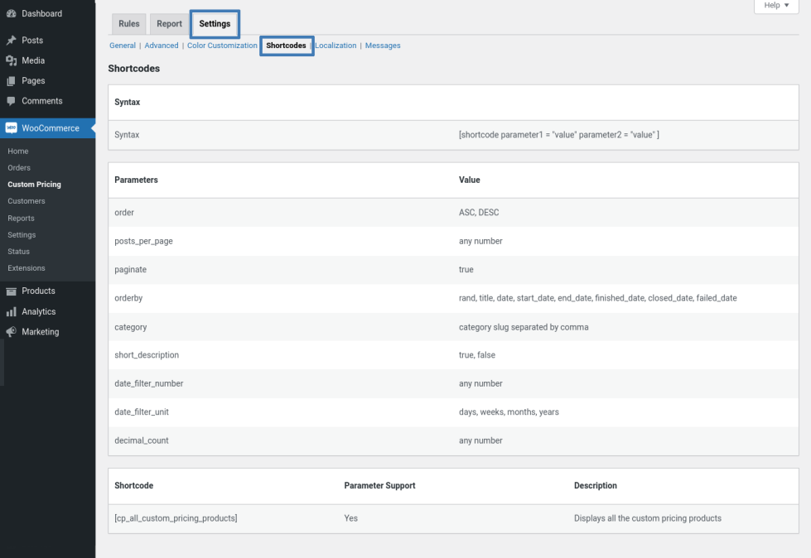Click the Posts pushpin icon
811x558 pixels.
point(11,41)
